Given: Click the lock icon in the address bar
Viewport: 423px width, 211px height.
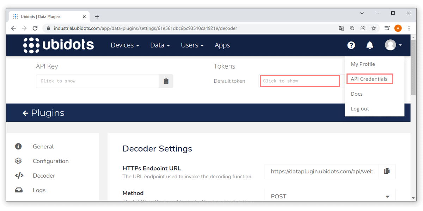Looking at the screenshot, I should pyautogui.click(x=49, y=28).
